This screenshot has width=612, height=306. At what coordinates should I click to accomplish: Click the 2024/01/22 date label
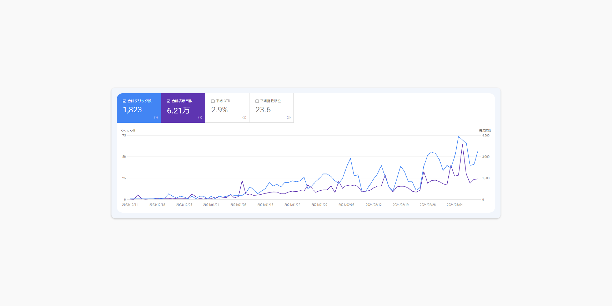292,205
